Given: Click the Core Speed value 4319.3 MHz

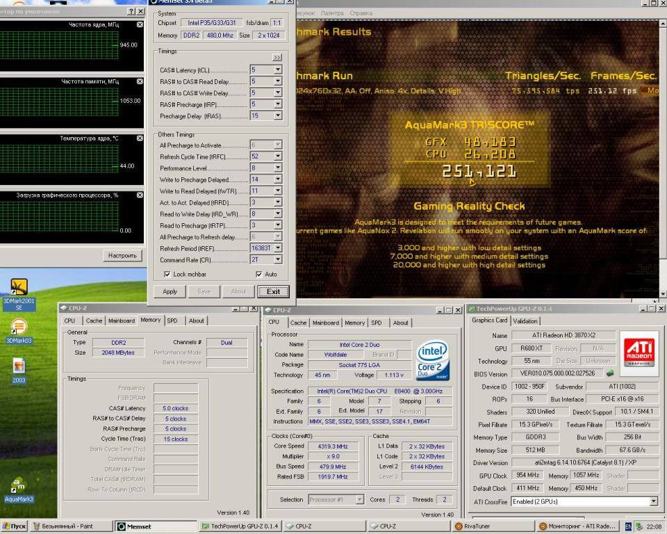Looking at the screenshot, I should [333, 446].
